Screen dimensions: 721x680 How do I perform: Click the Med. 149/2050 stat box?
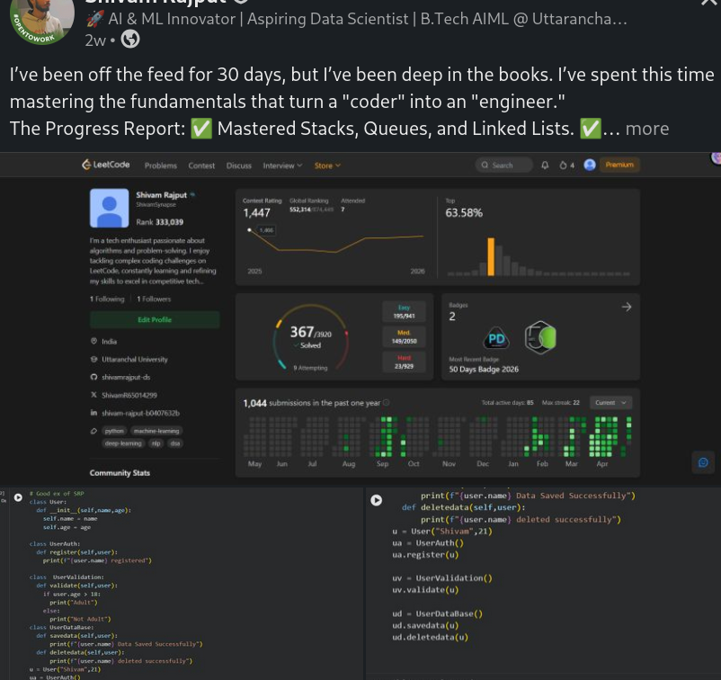click(x=404, y=336)
